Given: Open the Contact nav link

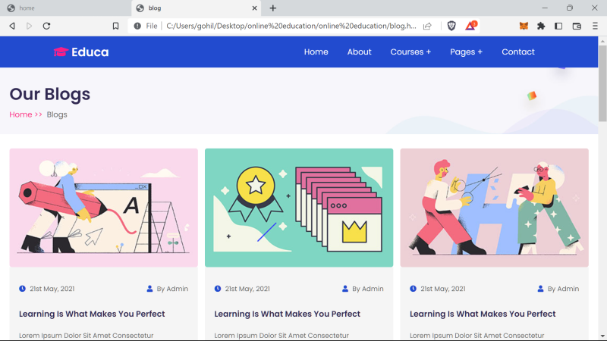Looking at the screenshot, I should (x=518, y=52).
